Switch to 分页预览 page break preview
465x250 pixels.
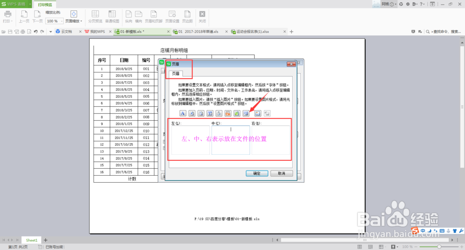(x=95, y=16)
